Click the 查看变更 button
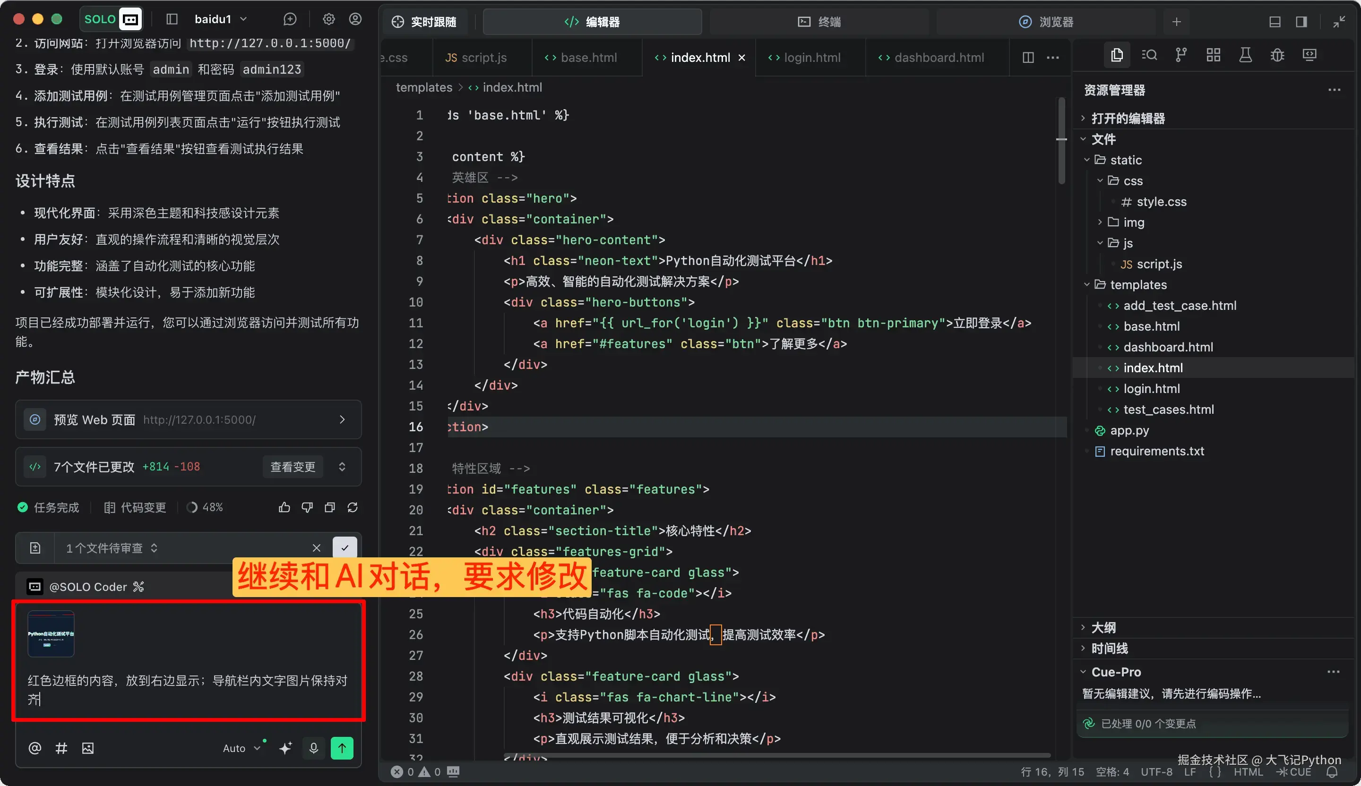 (x=293, y=466)
